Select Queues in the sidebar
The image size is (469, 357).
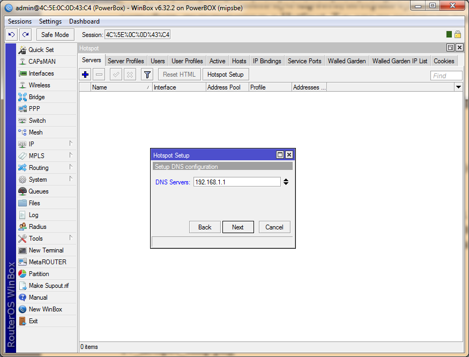point(38,191)
